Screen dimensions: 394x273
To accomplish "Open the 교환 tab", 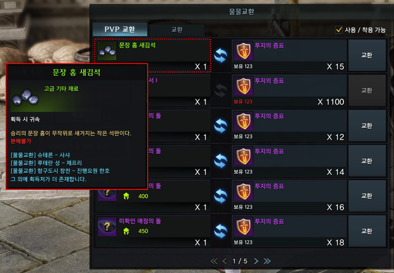I will click(177, 30).
